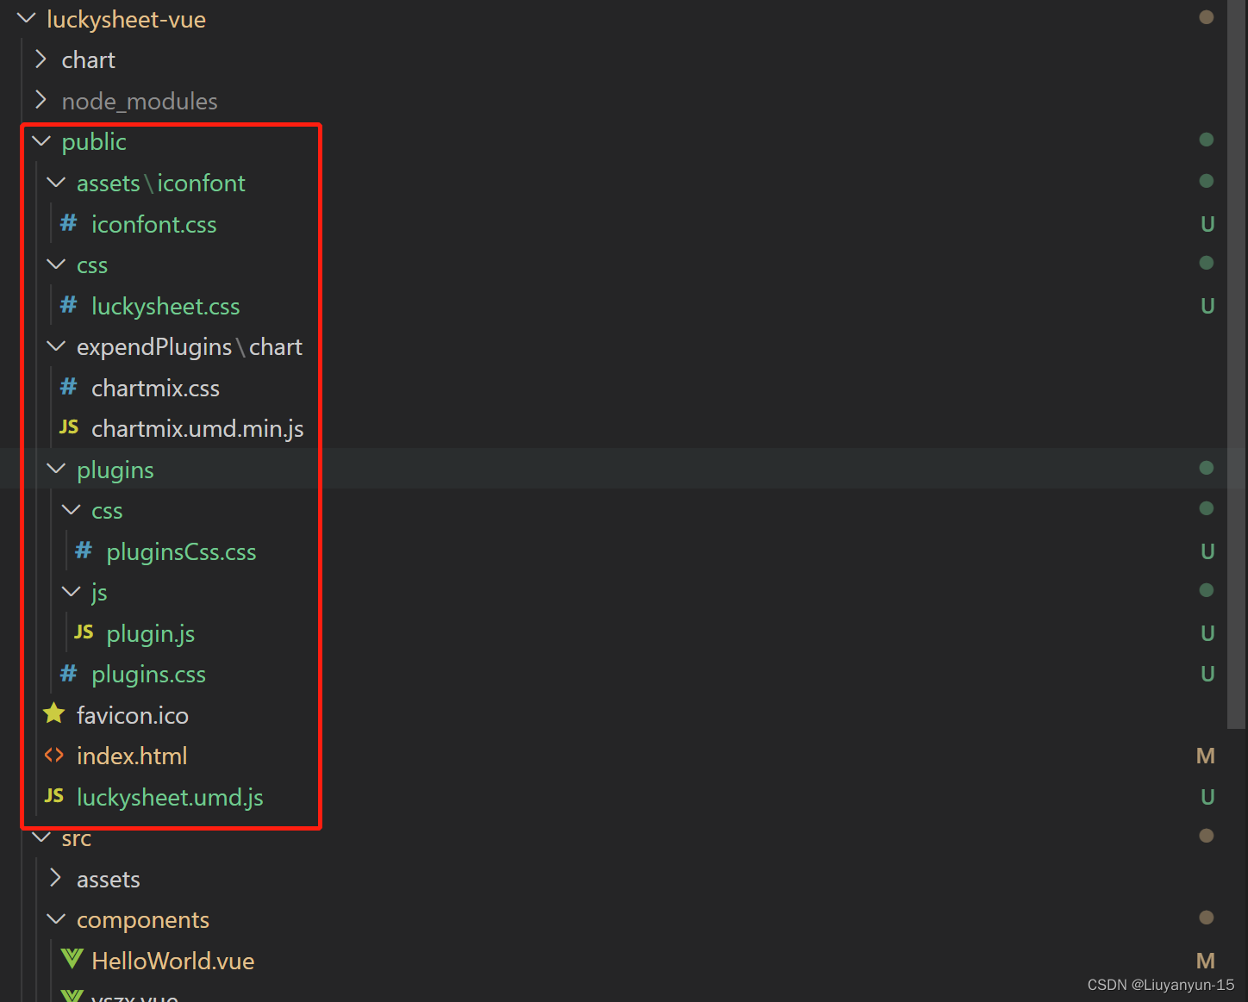The image size is (1248, 1002).
Task: Click the JS icon beside luckysheet.umd.js
Action: pyautogui.click(x=53, y=796)
